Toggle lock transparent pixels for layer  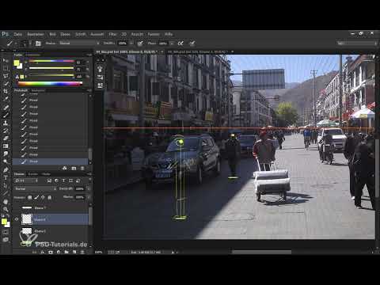pos(29,197)
